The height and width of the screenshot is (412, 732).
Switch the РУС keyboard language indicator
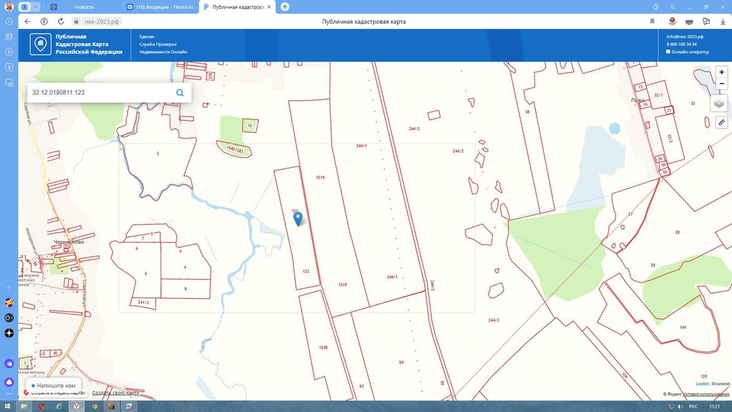tap(693, 406)
